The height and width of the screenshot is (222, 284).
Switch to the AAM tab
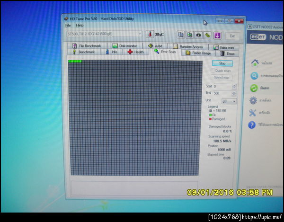(155, 46)
